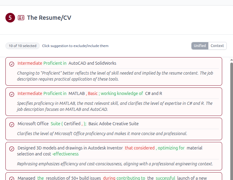Click the vertical scrollbar thumb
Image resolution: width=233 pixels, height=180 pixels.
pyautogui.click(x=231, y=121)
